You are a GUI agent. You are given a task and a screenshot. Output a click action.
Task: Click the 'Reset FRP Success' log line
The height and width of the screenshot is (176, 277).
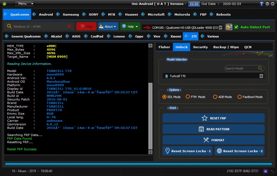[22, 149]
